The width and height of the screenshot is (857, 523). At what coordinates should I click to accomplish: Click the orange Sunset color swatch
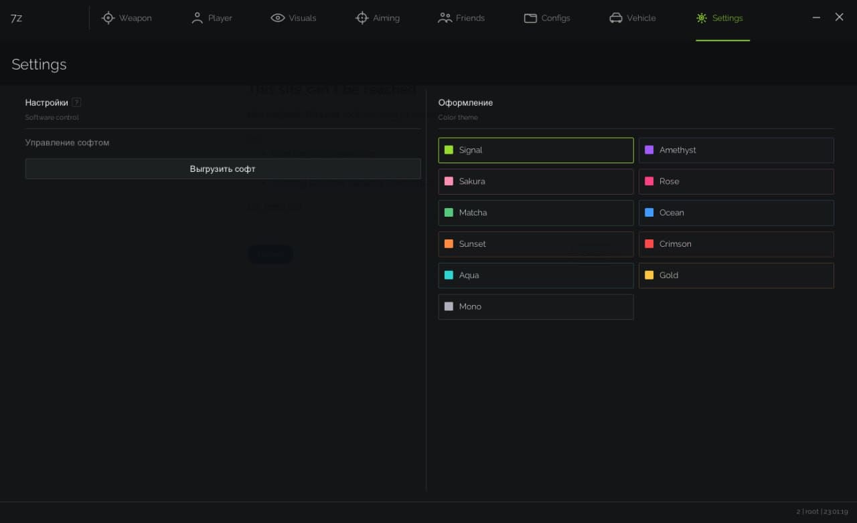click(x=449, y=244)
